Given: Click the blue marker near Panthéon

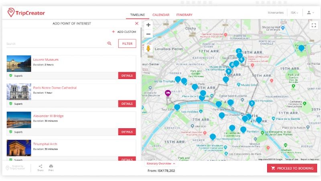Looking at the screenshot, I should 243,130.
